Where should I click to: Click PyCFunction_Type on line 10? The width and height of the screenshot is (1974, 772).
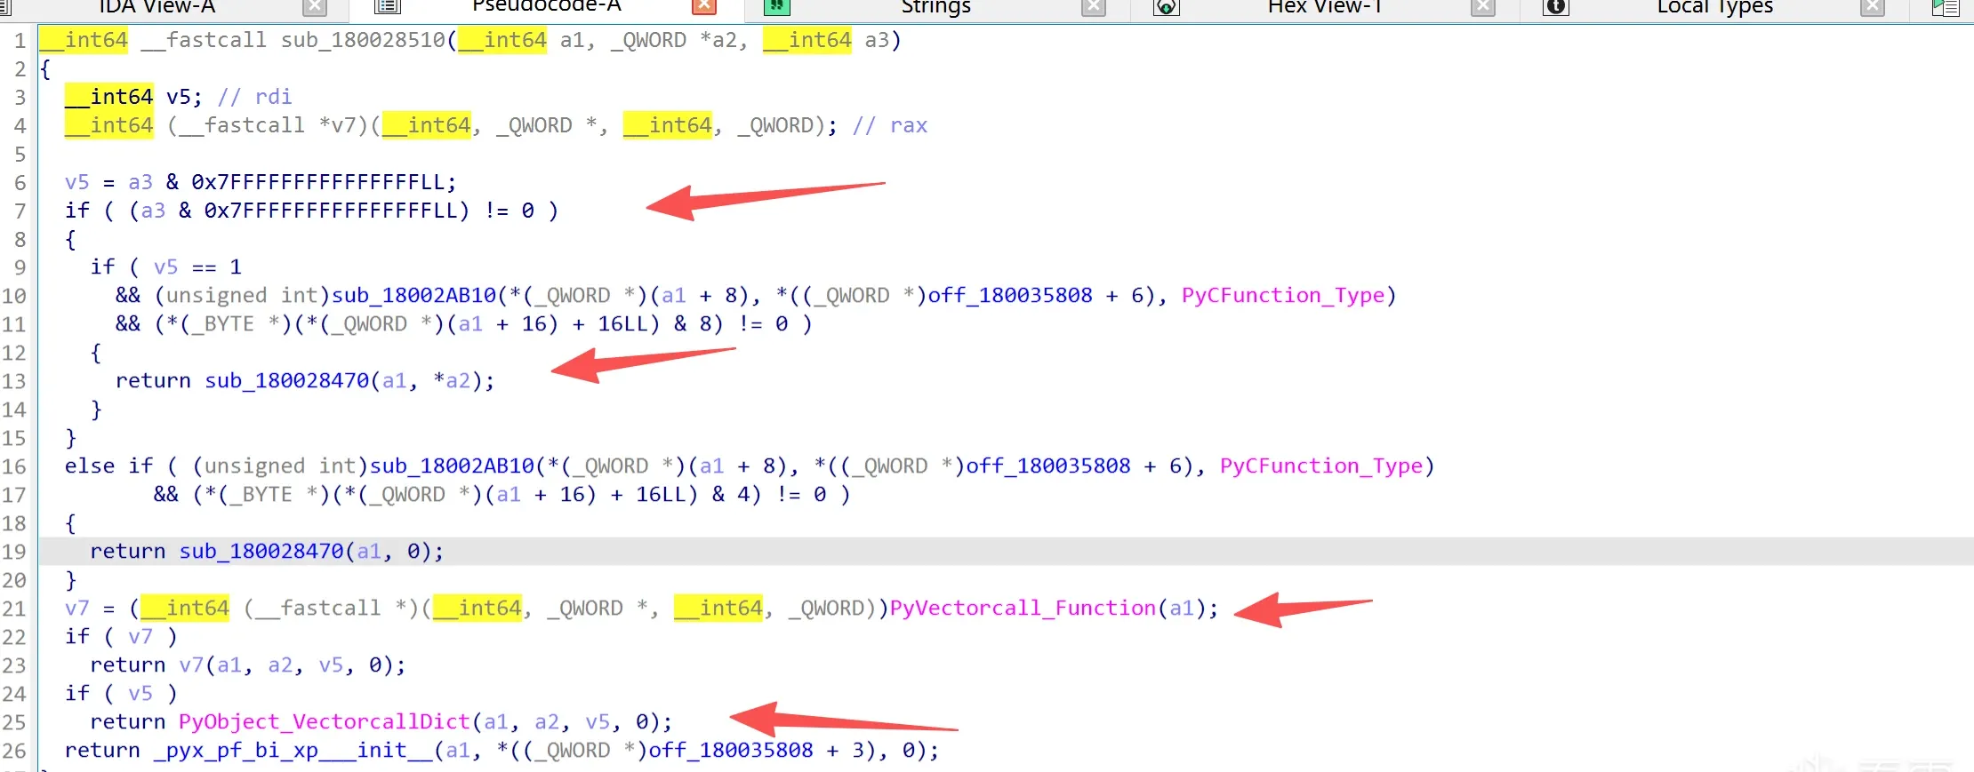pyautogui.click(x=1283, y=296)
